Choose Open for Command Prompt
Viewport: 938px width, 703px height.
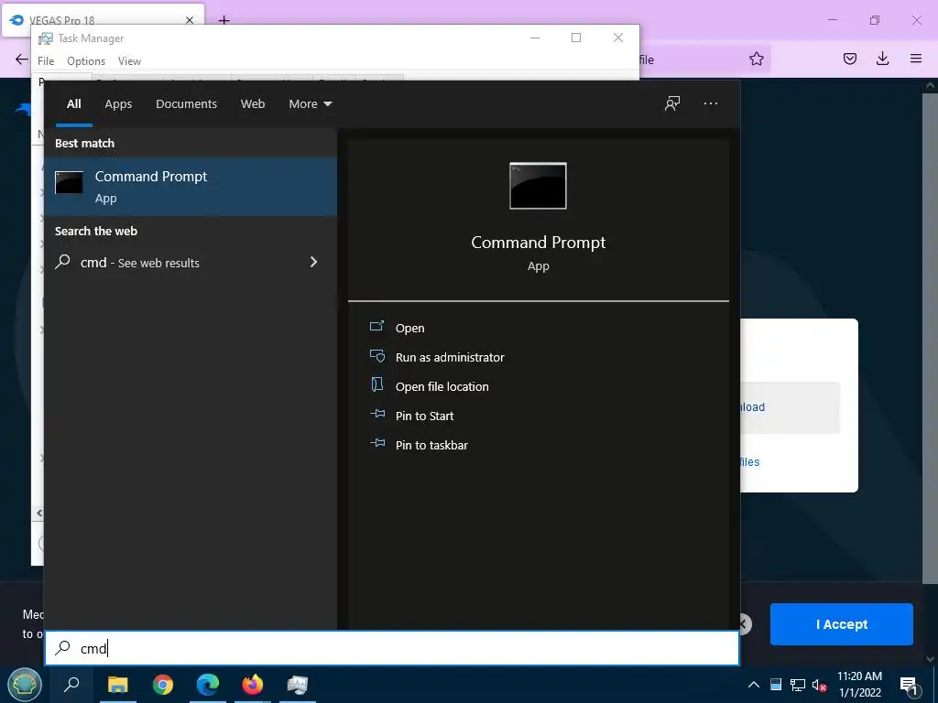(409, 329)
